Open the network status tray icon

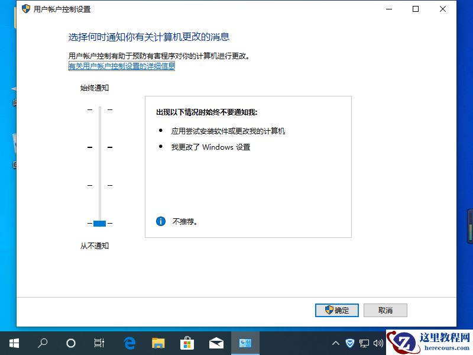coord(364,343)
